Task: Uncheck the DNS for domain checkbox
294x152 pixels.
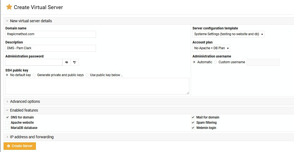Action: 7,117
